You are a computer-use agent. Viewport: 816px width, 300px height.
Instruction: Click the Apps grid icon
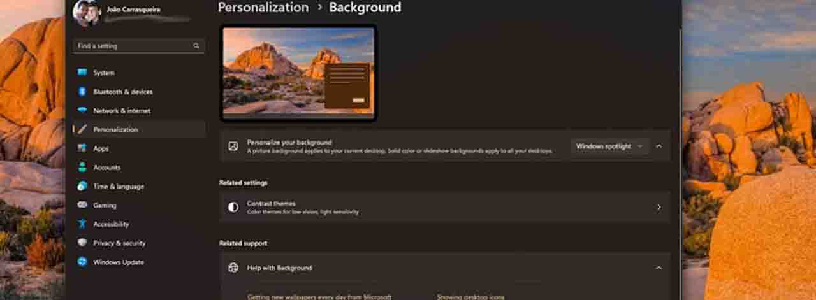click(82, 148)
